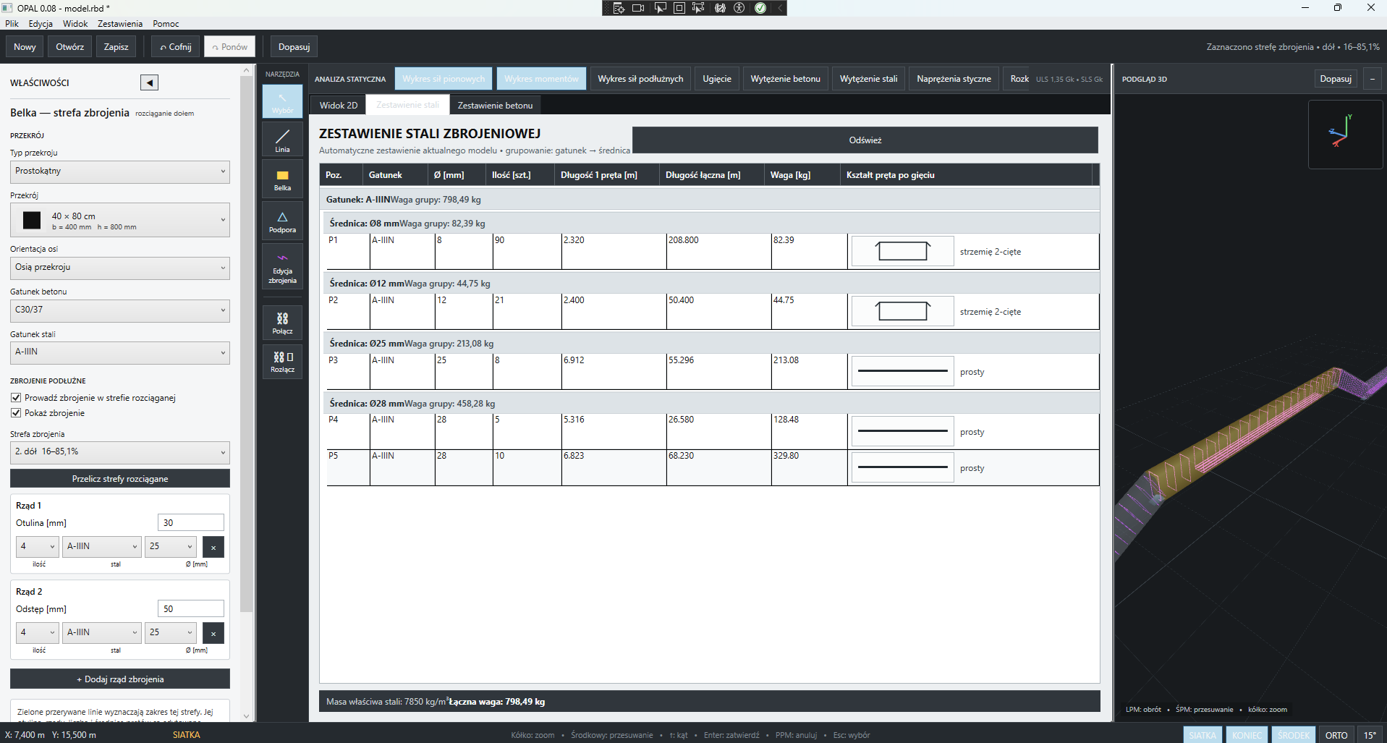The height and width of the screenshot is (743, 1387).
Task: Open Gatunek betonu C30/37 dropdown
Action: pyautogui.click(x=120, y=310)
